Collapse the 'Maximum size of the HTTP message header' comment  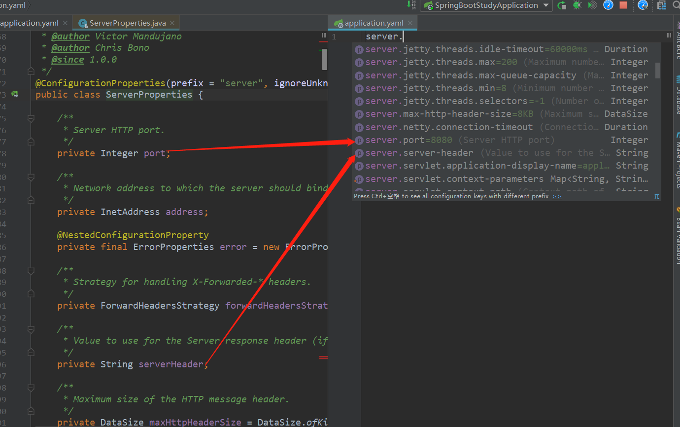[31, 388]
